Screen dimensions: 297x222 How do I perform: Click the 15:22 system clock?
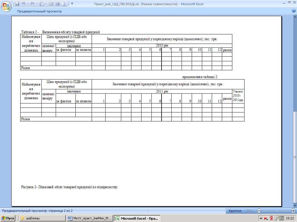pos(290,219)
